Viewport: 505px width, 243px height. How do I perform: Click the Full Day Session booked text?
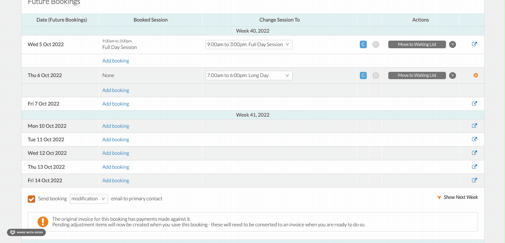pos(120,47)
